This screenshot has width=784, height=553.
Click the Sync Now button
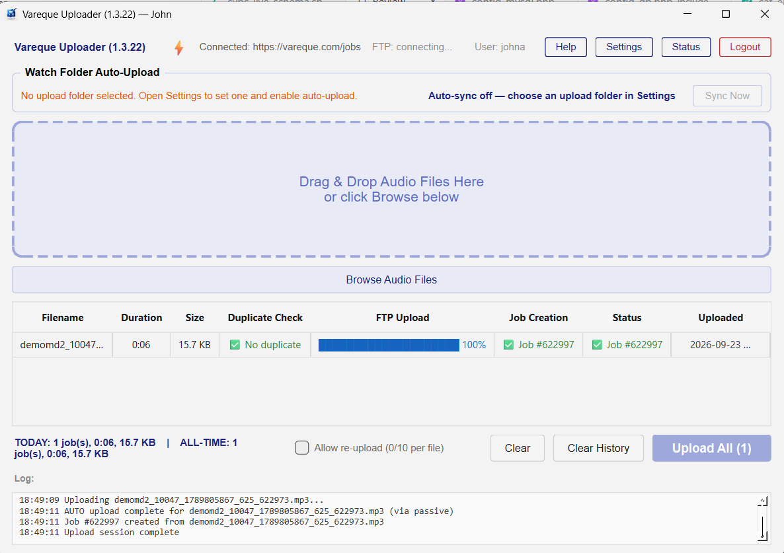[x=727, y=96]
